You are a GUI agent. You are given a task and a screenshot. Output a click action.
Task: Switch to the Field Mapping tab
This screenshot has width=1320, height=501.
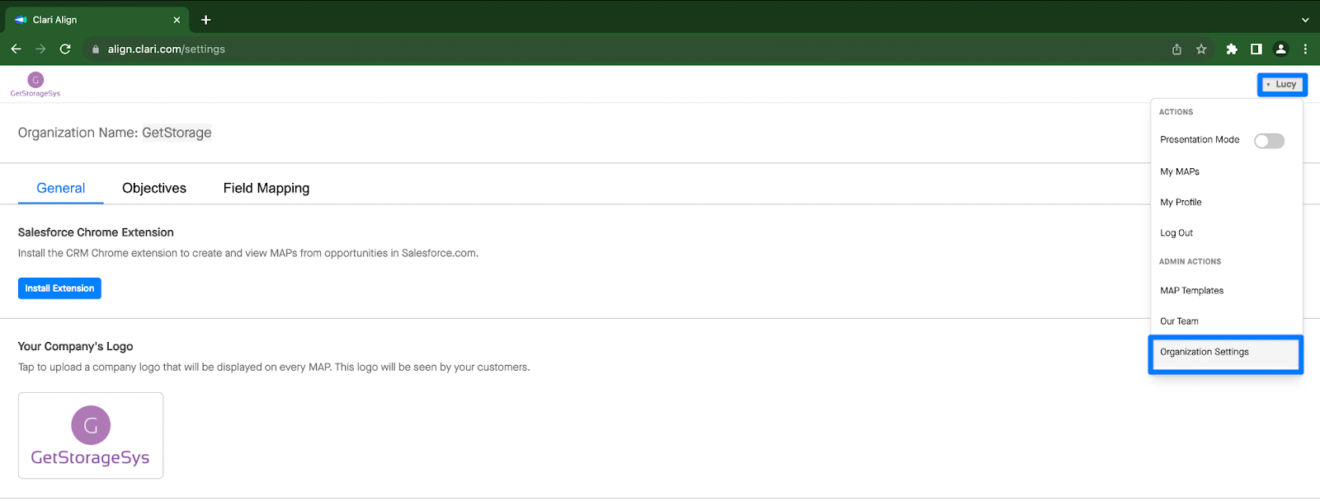(266, 188)
